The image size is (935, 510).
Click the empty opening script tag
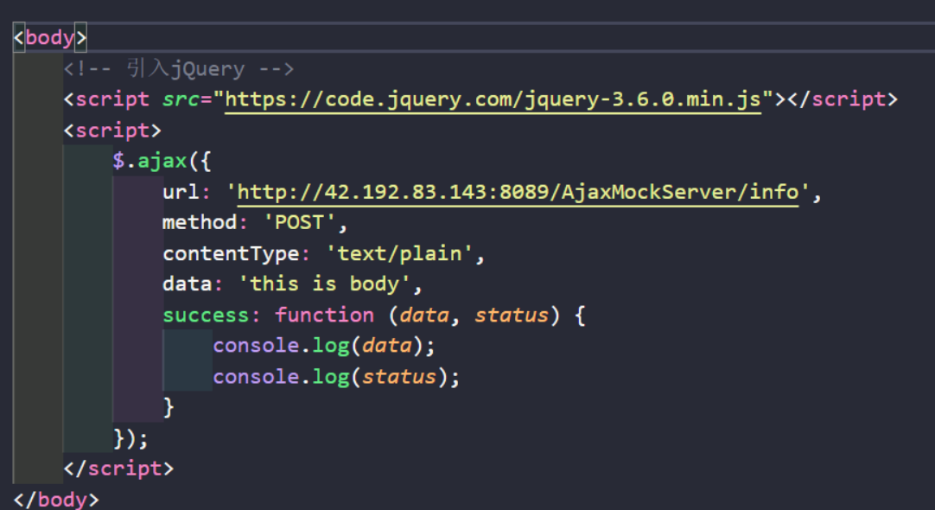click(112, 131)
